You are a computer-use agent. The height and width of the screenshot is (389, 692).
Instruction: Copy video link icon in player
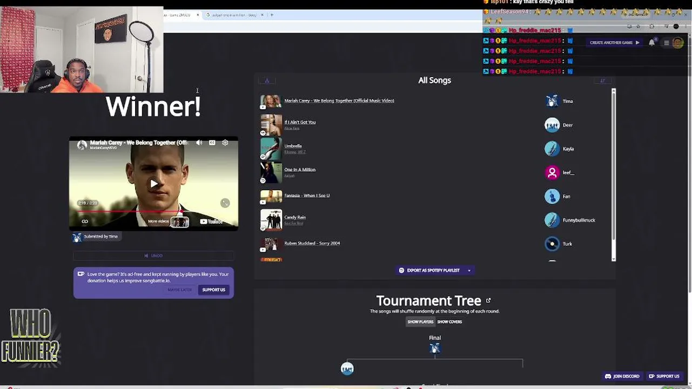click(85, 222)
